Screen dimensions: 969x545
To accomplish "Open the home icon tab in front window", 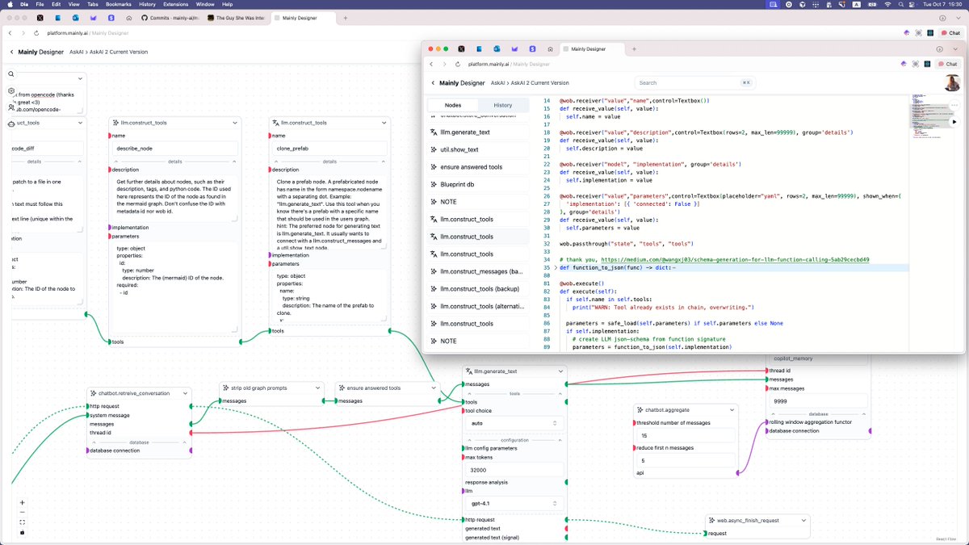I will click(x=550, y=49).
